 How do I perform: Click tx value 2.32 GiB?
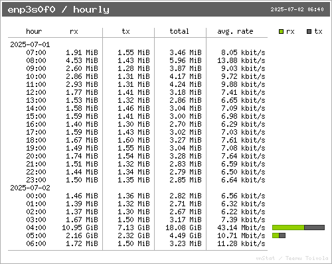click(133, 235)
